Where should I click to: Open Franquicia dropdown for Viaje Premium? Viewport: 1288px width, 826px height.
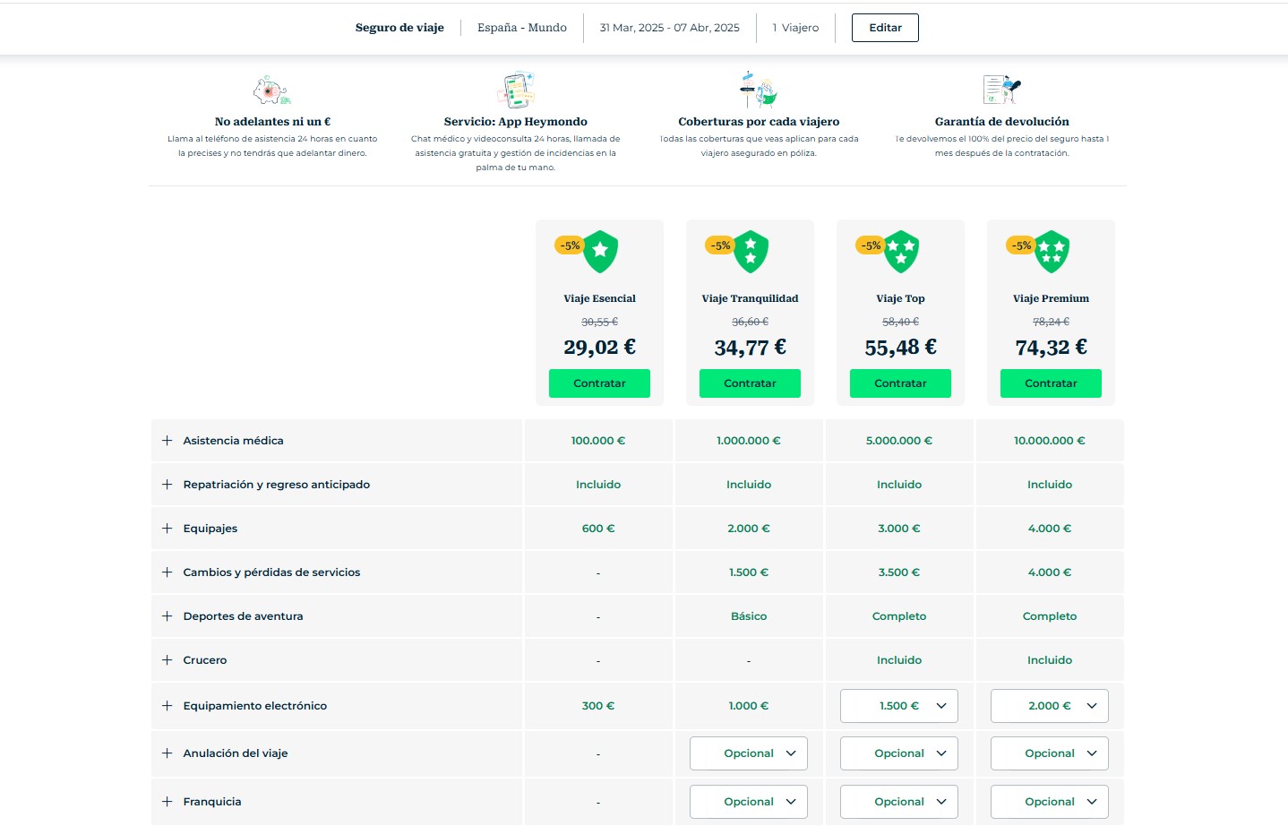(x=1050, y=802)
